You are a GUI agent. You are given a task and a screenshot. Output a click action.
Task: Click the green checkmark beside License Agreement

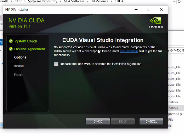[x=11, y=49]
